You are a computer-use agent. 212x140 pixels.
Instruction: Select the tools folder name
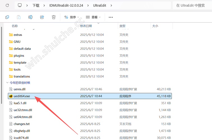(x=17, y=69)
